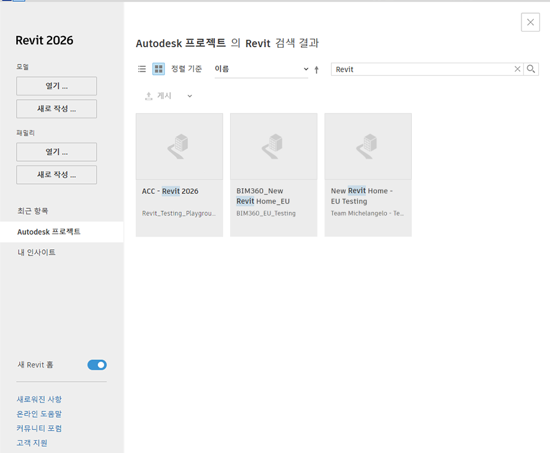Click 'ACC - Revit 2026' project title
Image resolution: width=550 pixels, height=453 pixels.
170,191
